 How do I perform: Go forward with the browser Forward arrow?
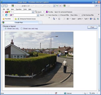coord(6,6)
